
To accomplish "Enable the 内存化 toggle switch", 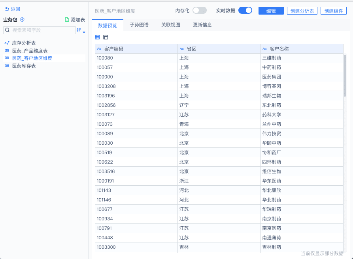I will point(199,11).
